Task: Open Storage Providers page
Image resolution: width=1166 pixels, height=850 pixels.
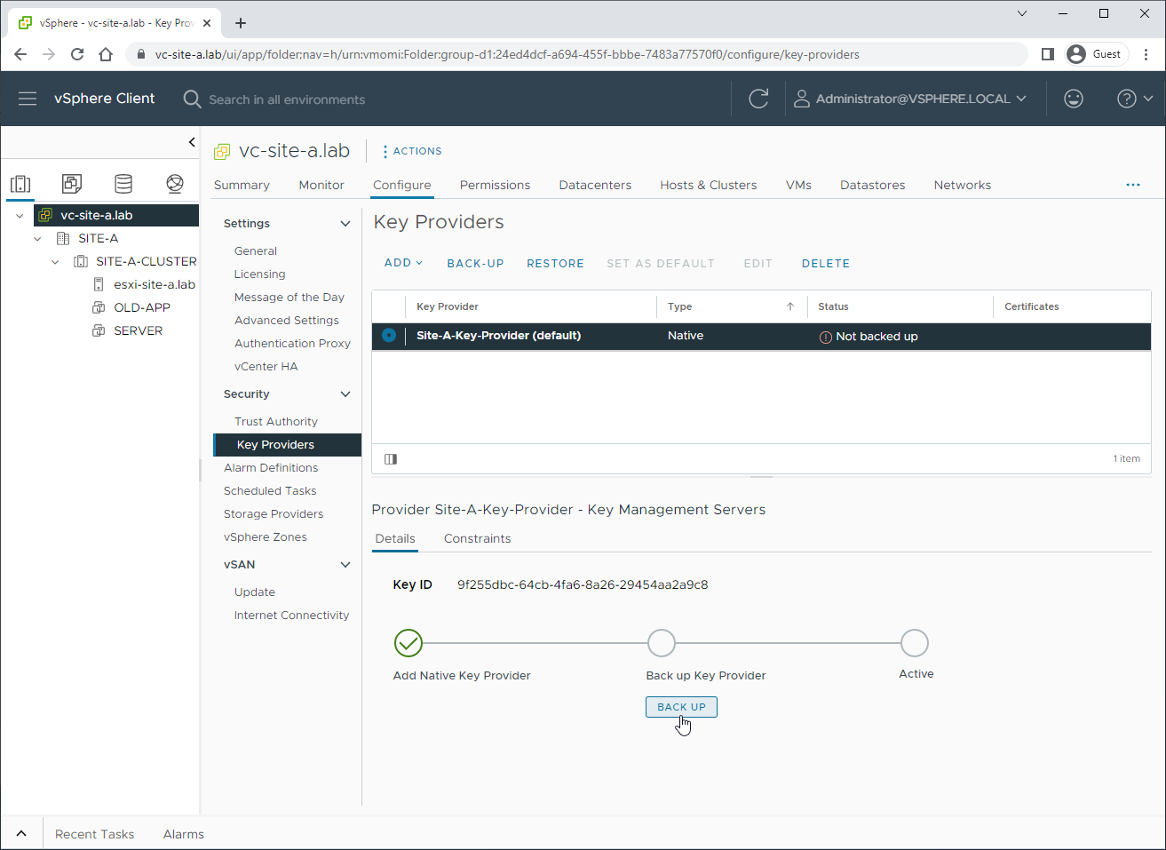Action: click(x=274, y=513)
